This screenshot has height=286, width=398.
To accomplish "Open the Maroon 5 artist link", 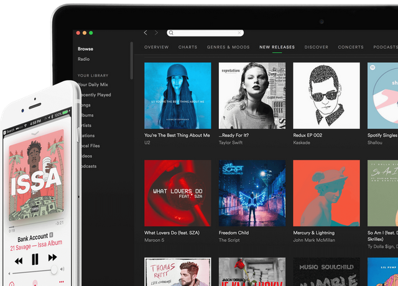I will click(x=154, y=240).
